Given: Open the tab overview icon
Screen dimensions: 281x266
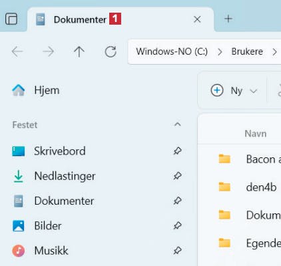Looking at the screenshot, I should click(11, 19).
